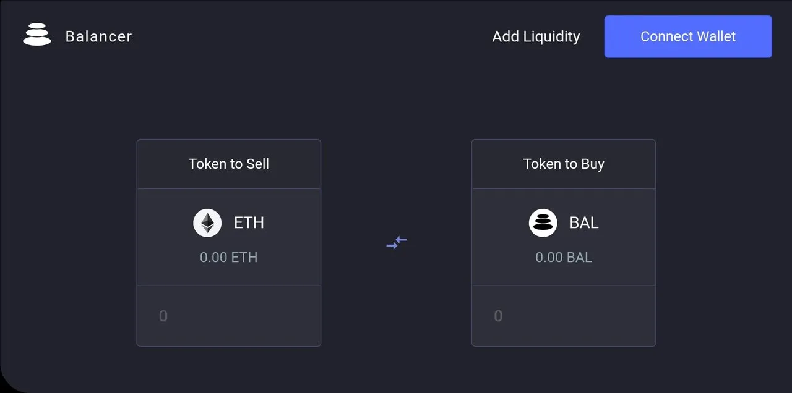Select the BAL token label
Image resolution: width=792 pixels, height=393 pixels.
click(x=584, y=222)
